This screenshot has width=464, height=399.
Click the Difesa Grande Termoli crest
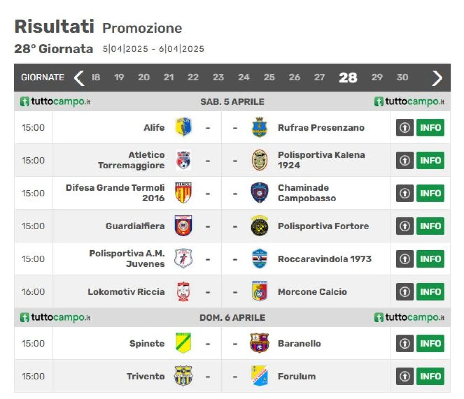coord(183,193)
